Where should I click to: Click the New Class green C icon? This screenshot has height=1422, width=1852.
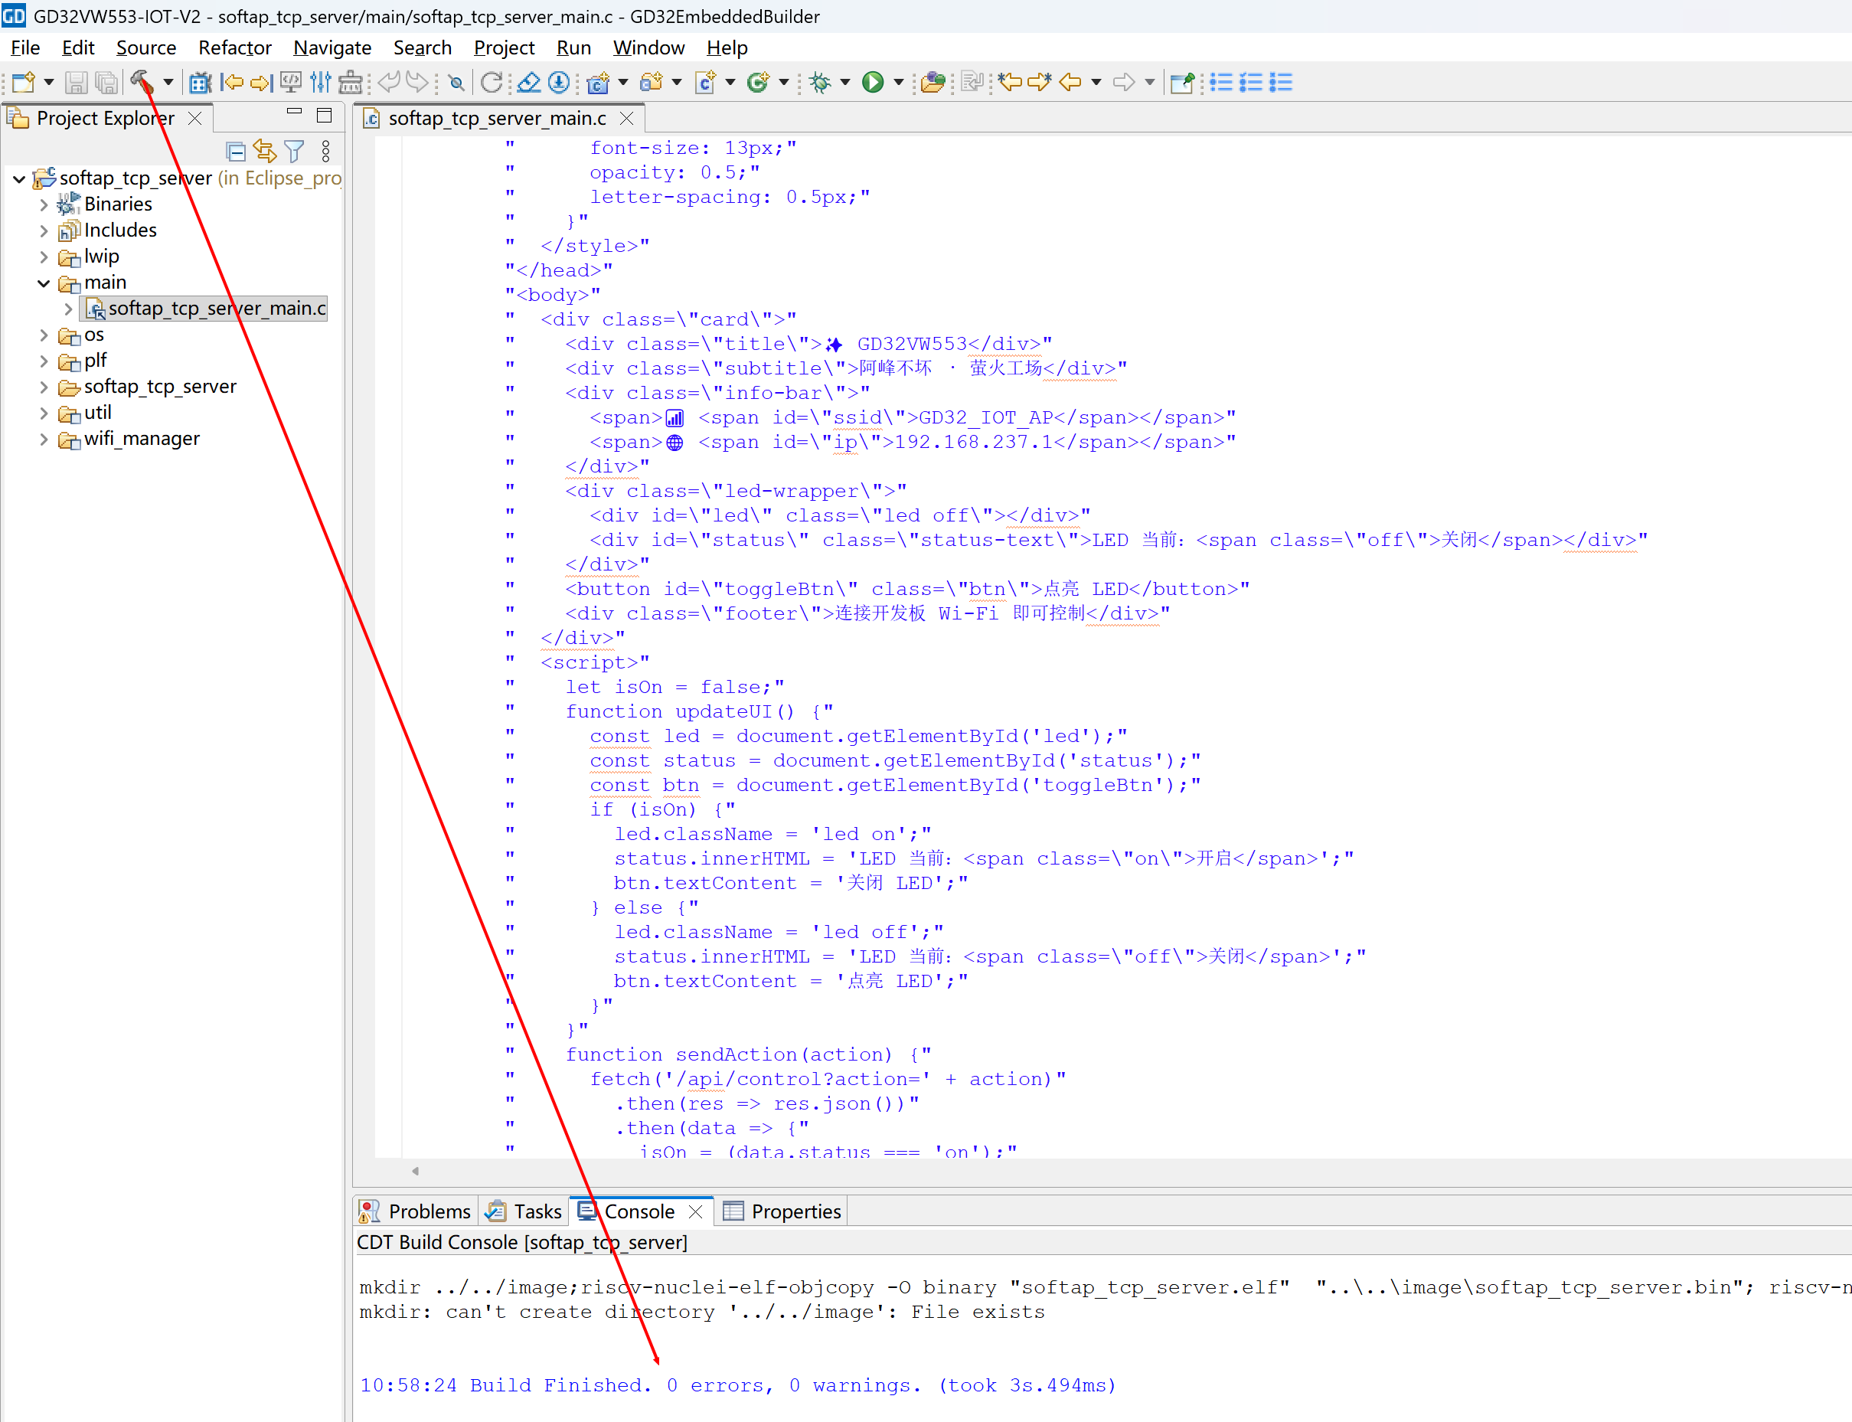[759, 82]
